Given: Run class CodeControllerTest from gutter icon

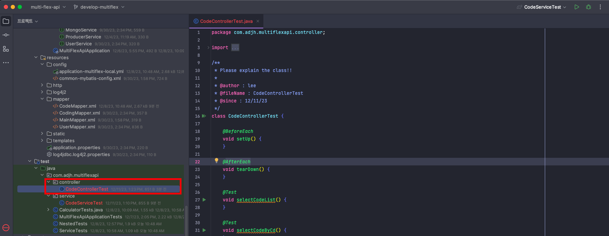Looking at the screenshot, I should point(204,116).
